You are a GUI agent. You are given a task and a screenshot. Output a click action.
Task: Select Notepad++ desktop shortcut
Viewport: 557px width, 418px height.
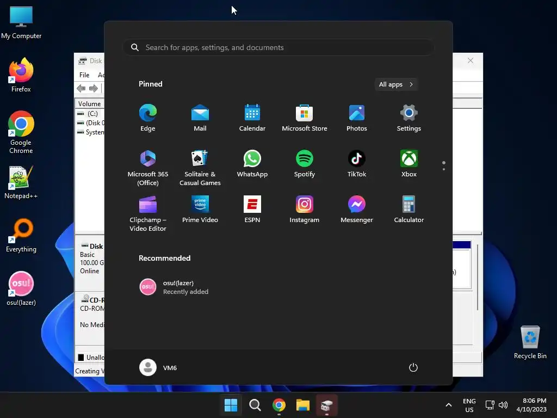point(21,182)
